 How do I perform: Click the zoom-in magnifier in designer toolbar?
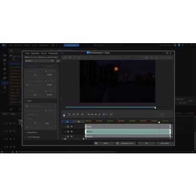point(156,57)
